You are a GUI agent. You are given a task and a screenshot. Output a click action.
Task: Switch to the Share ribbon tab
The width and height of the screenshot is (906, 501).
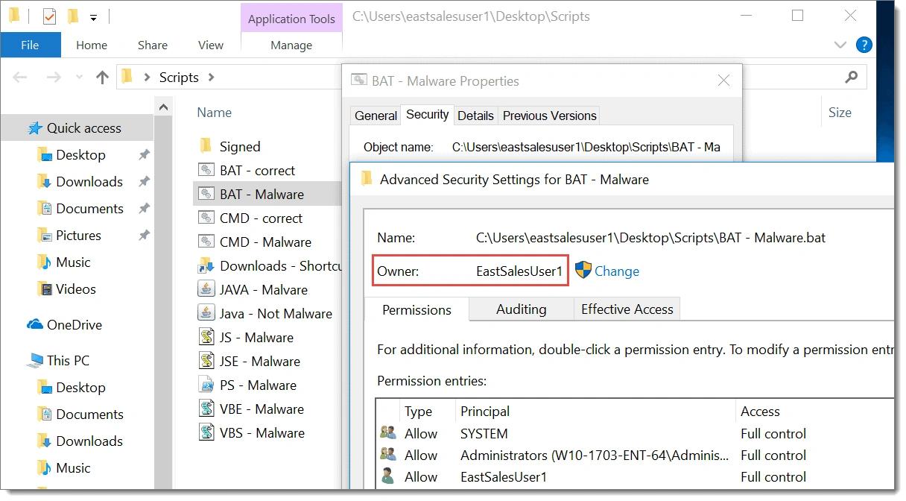(x=153, y=45)
